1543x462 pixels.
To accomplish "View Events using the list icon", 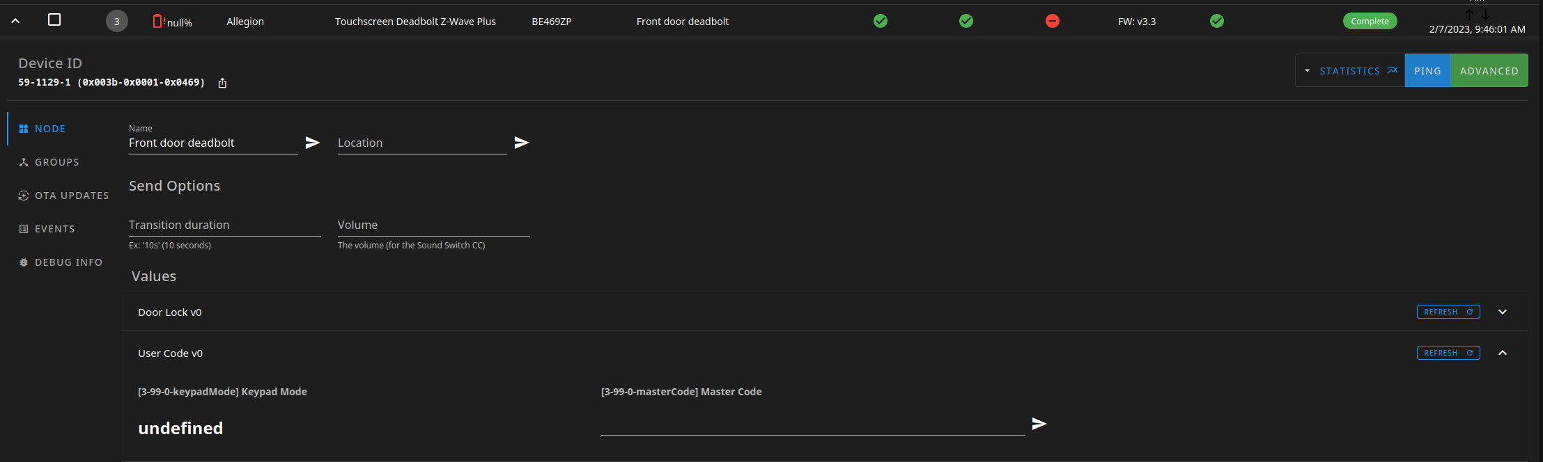I will coord(23,228).
